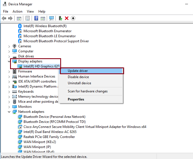Click the Back arrow in the toolbar

pyautogui.click(x=4, y=18)
